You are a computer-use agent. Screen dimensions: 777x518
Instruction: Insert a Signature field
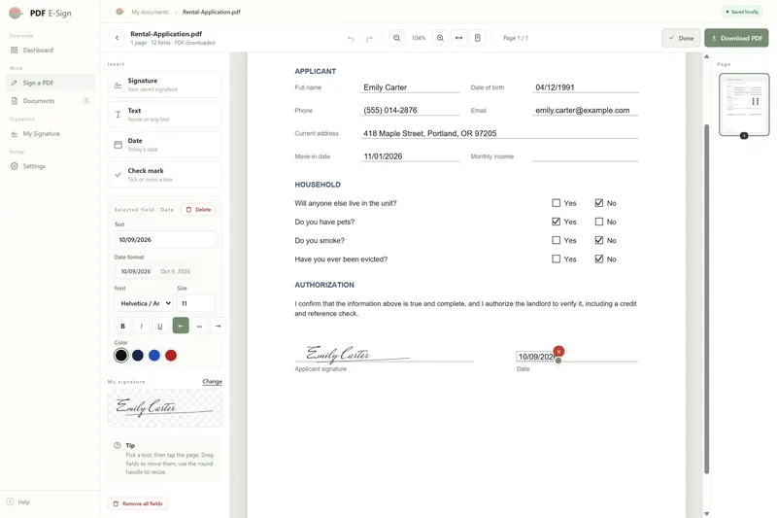click(x=165, y=85)
